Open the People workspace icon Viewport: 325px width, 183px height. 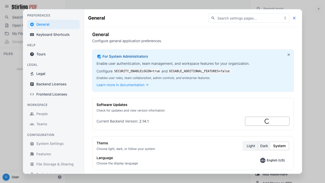point(32,114)
